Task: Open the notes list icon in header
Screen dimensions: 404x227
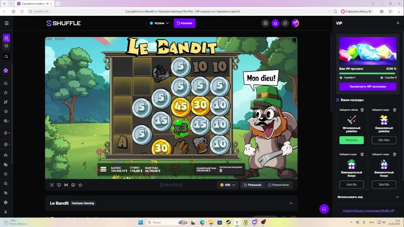Action: 265,23
